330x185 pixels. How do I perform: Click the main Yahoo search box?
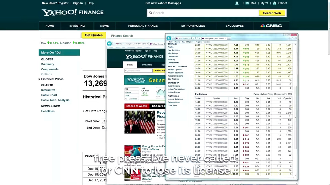(x=203, y=13)
